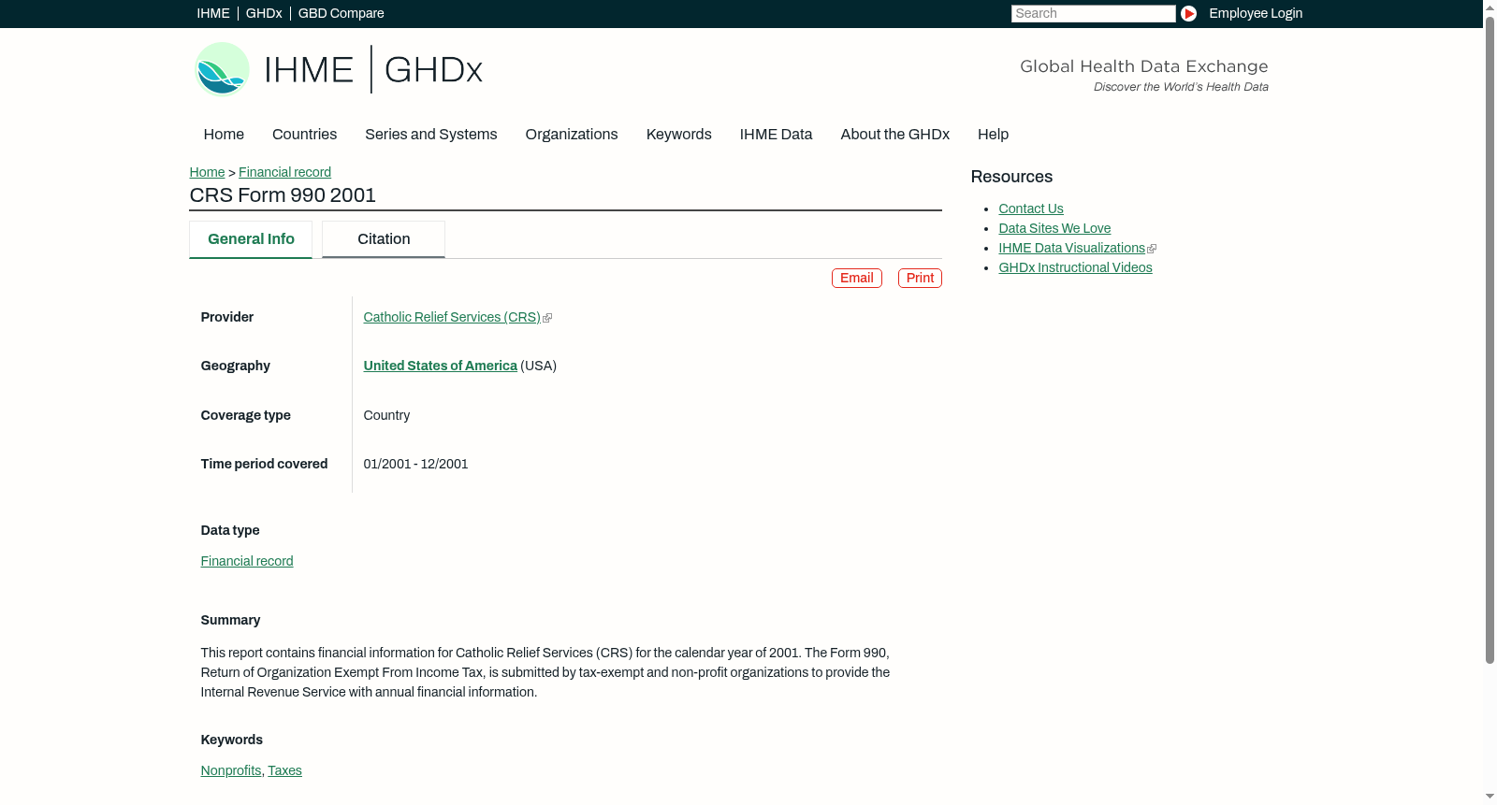Open Keywords menu item in navigation
1497x805 pixels.
tap(679, 135)
